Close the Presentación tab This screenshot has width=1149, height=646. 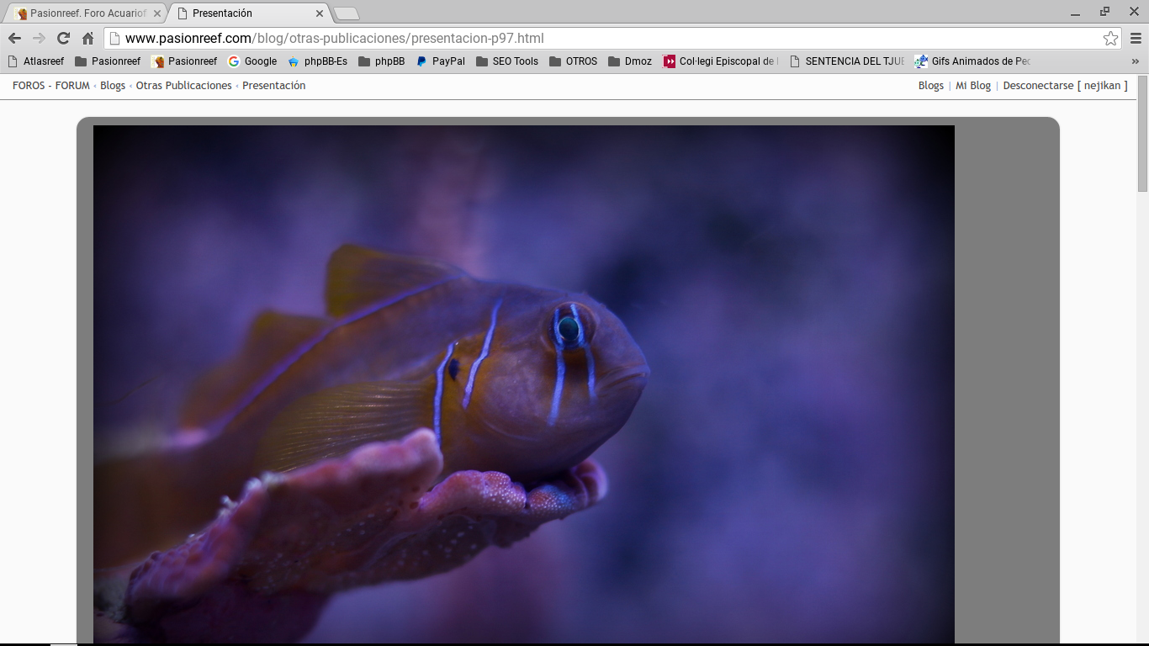(x=320, y=13)
